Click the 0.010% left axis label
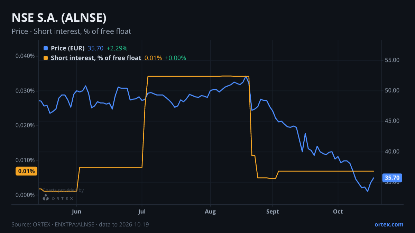The height and width of the screenshot is (233, 415). point(25,160)
